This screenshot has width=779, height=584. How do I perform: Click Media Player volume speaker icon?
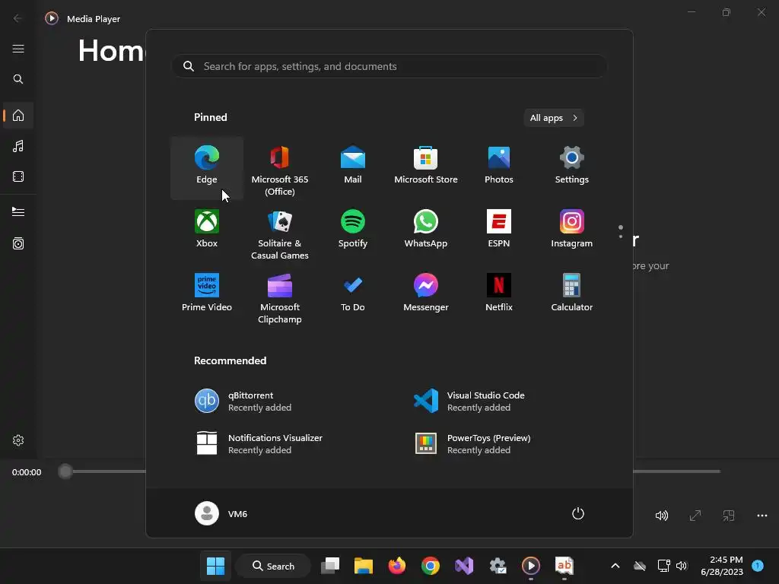point(661,516)
